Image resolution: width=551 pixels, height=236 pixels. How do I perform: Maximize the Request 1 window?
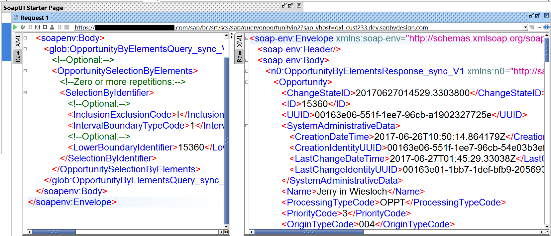[538, 15]
